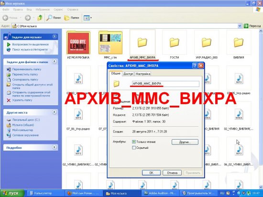Open the address bar dropdown arrow
The width and height of the screenshot is (263, 197).
point(240,26)
